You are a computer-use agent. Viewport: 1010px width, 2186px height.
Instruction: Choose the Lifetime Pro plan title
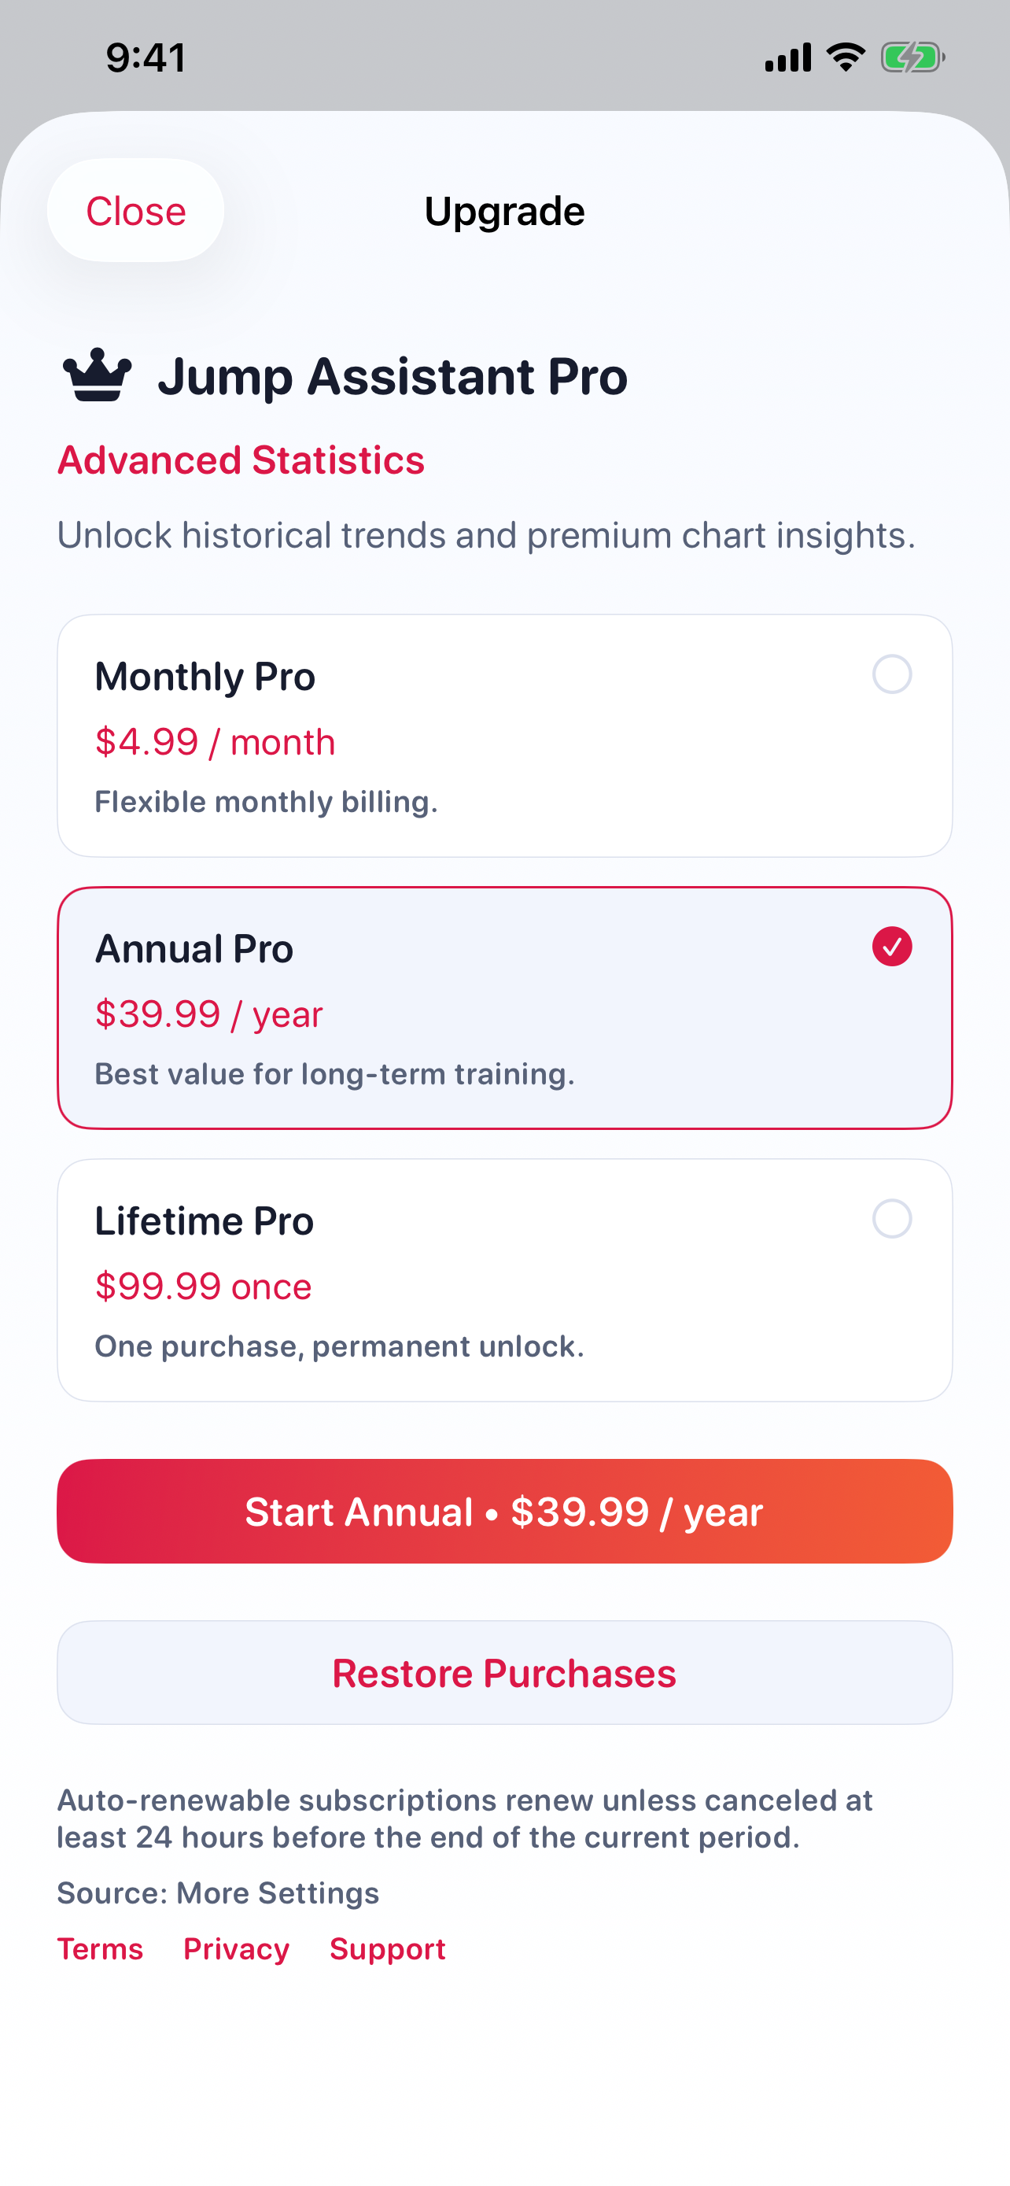(205, 1220)
